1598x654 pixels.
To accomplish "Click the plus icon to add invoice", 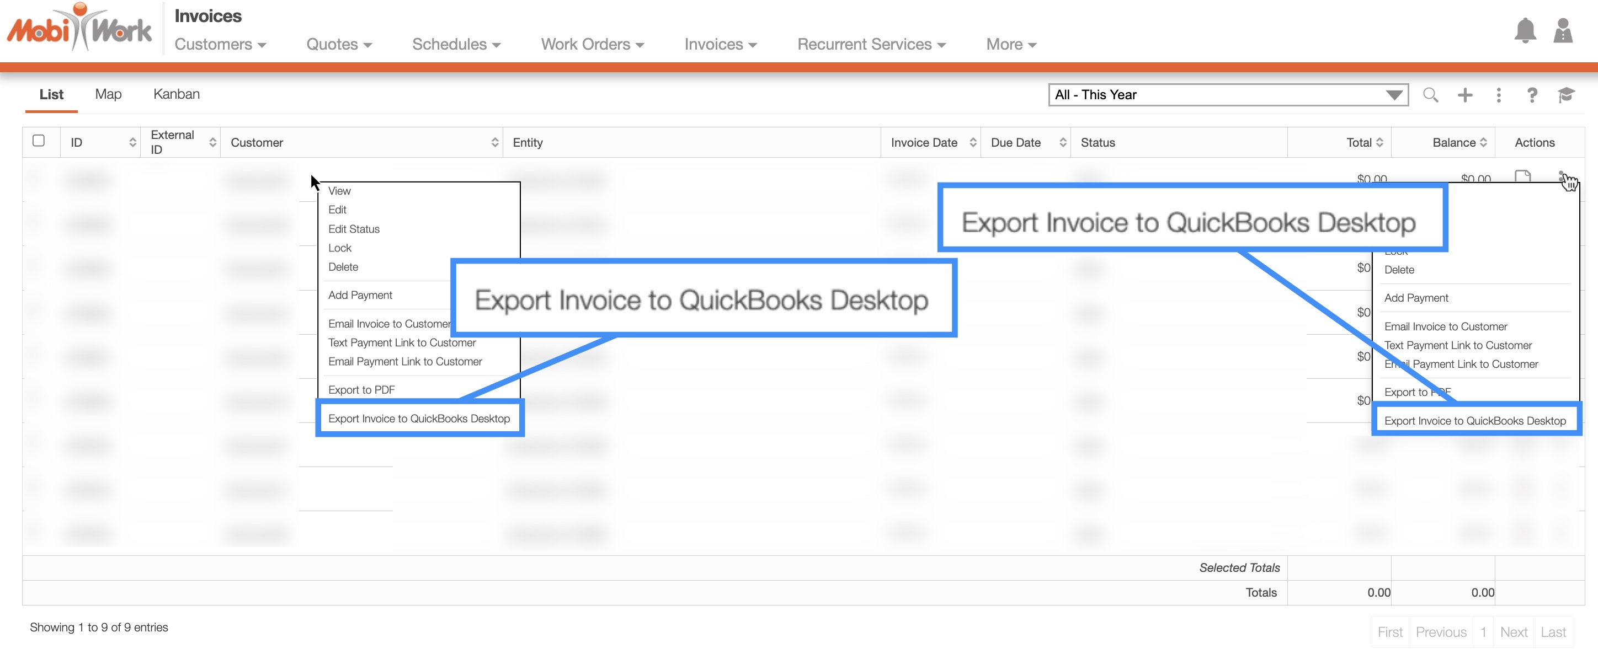I will click(1464, 95).
